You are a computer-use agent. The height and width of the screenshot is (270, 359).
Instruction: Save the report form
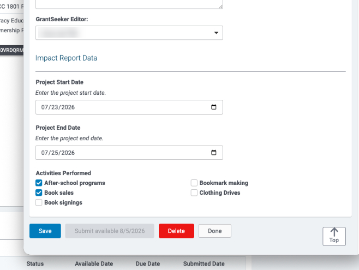pos(45,231)
